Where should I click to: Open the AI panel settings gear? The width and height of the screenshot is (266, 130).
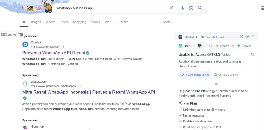tap(247, 36)
